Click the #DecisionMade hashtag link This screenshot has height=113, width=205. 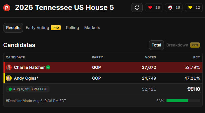point(19,101)
